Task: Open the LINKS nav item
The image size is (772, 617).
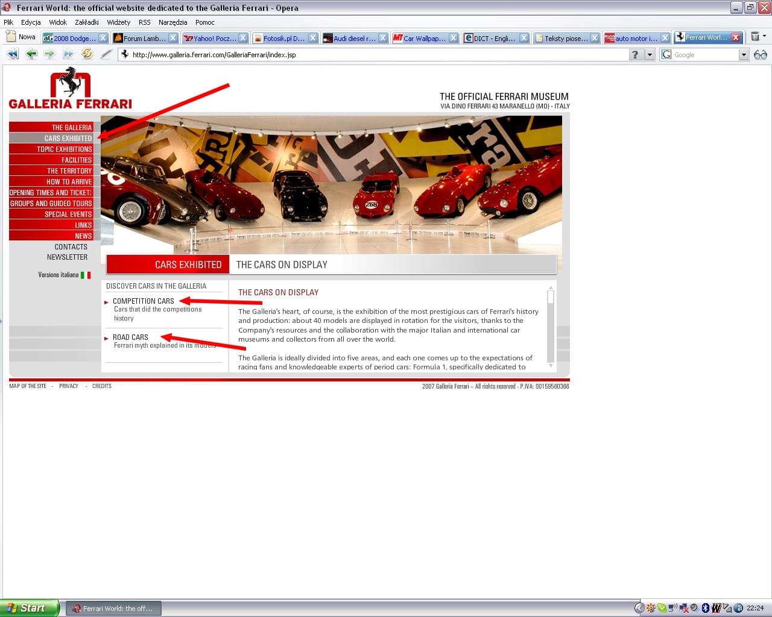Action: (51, 225)
